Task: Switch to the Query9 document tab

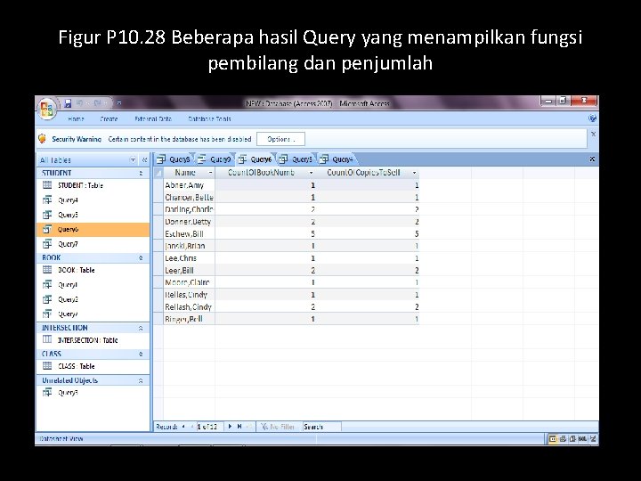Action: click(215, 159)
